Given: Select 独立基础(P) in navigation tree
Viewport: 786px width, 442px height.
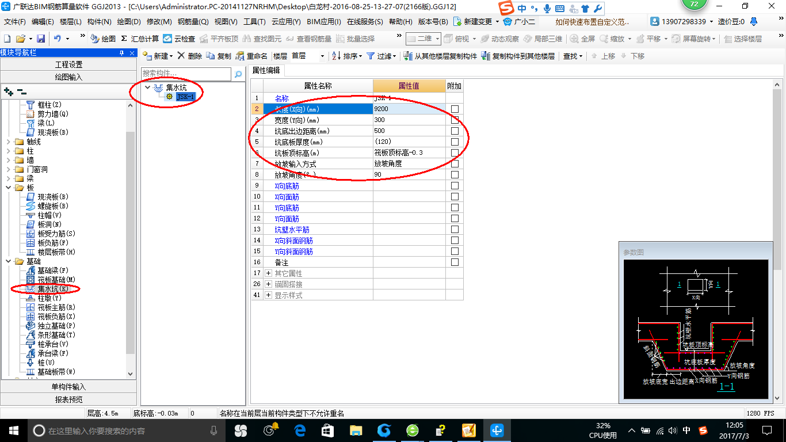Looking at the screenshot, I should [x=56, y=326].
